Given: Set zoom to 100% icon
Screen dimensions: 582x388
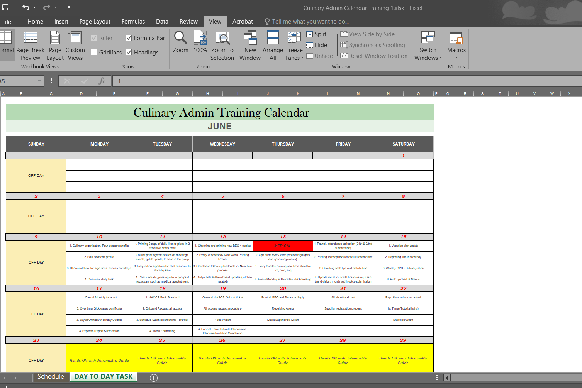Looking at the screenshot, I should pyautogui.click(x=200, y=38).
